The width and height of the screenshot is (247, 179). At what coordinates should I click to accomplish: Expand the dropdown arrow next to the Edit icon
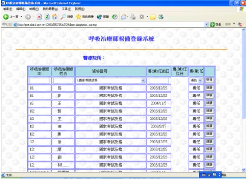(147, 17)
